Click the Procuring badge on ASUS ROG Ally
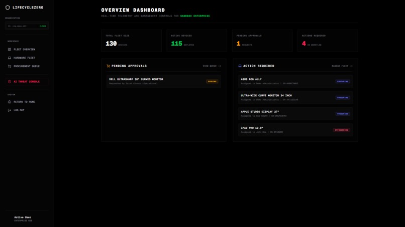The height and width of the screenshot is (227, 405). 343,81
